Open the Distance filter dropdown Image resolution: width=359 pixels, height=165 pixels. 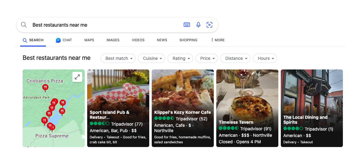click(x=236, y=58)
